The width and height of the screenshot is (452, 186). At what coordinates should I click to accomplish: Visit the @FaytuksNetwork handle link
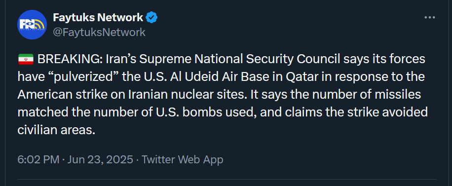tap(99, 32)
